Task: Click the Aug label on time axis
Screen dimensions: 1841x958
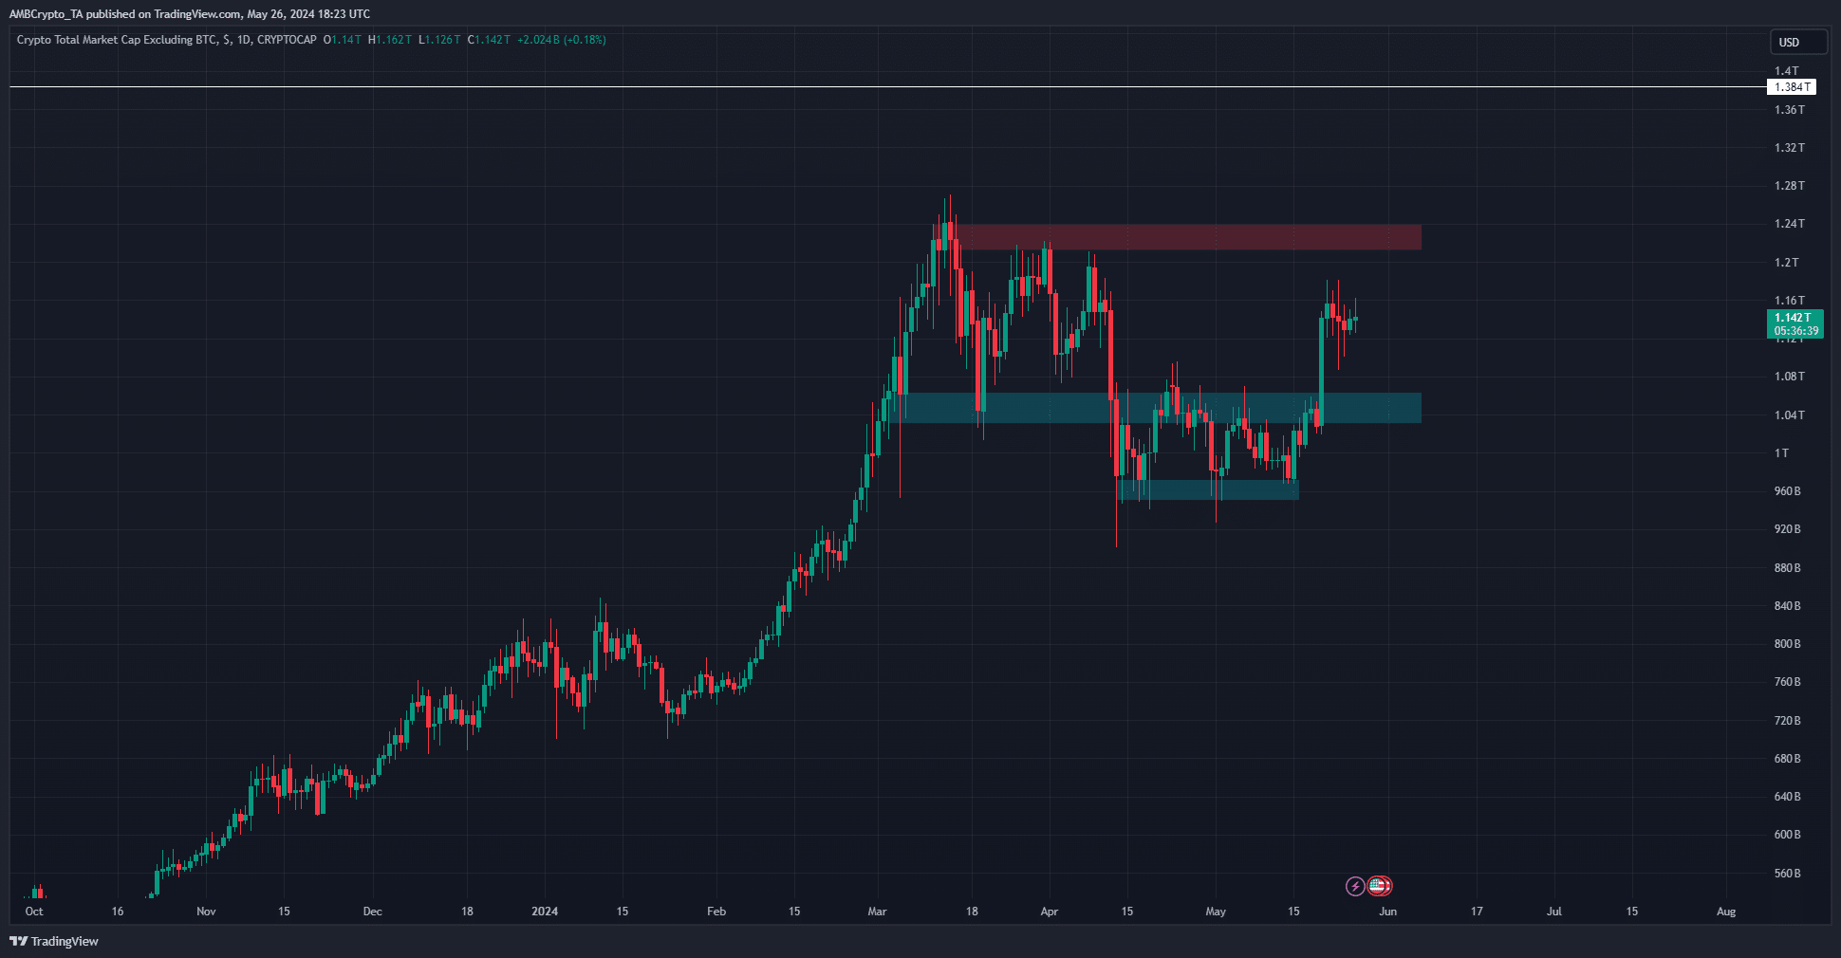Action: pos(1726,912)
